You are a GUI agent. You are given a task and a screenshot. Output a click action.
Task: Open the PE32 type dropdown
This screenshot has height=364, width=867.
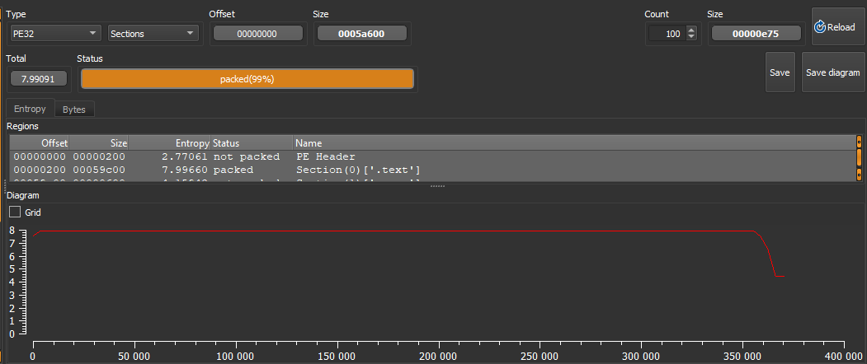coord(54,33)
